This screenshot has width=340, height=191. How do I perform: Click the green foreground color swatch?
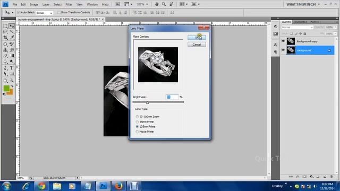tap(6, 88)
